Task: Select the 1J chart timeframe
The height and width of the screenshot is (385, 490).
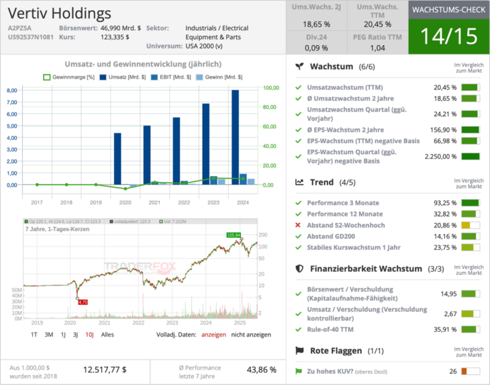Action: coord(63,335)
